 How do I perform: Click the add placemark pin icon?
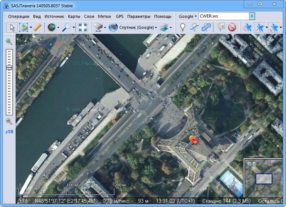point(183,27)
